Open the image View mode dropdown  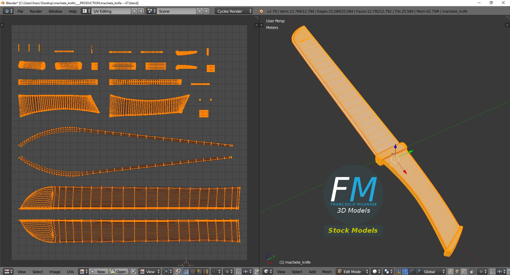150,272
